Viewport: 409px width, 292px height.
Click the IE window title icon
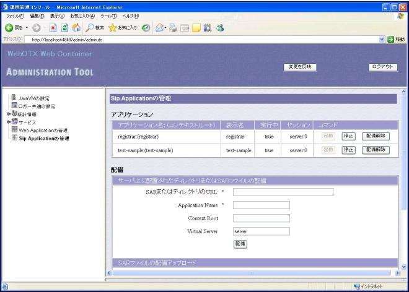(x=5, y=7)
